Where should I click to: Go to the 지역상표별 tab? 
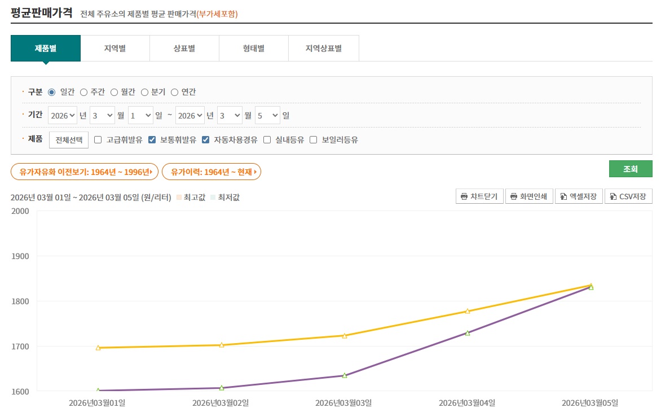coord(324,49)
